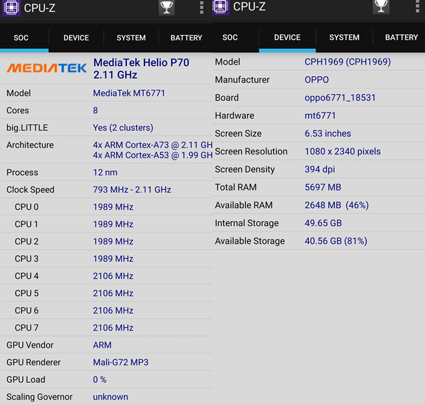Tap the big.LITTLE row label
This screenshot has height=405, width=425.
(27, 128)
